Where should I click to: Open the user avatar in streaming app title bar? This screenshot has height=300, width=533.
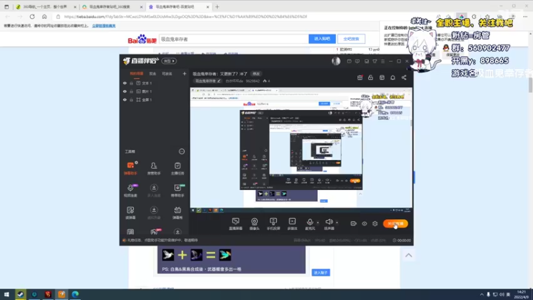(336, 61)
